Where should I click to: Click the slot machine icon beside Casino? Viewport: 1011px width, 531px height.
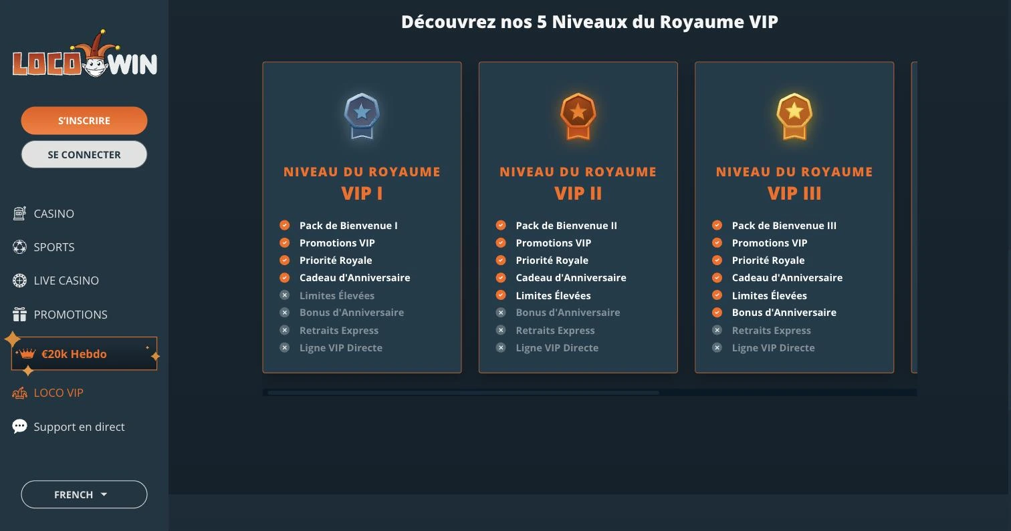pyautogui.click(x=19, y=213)
